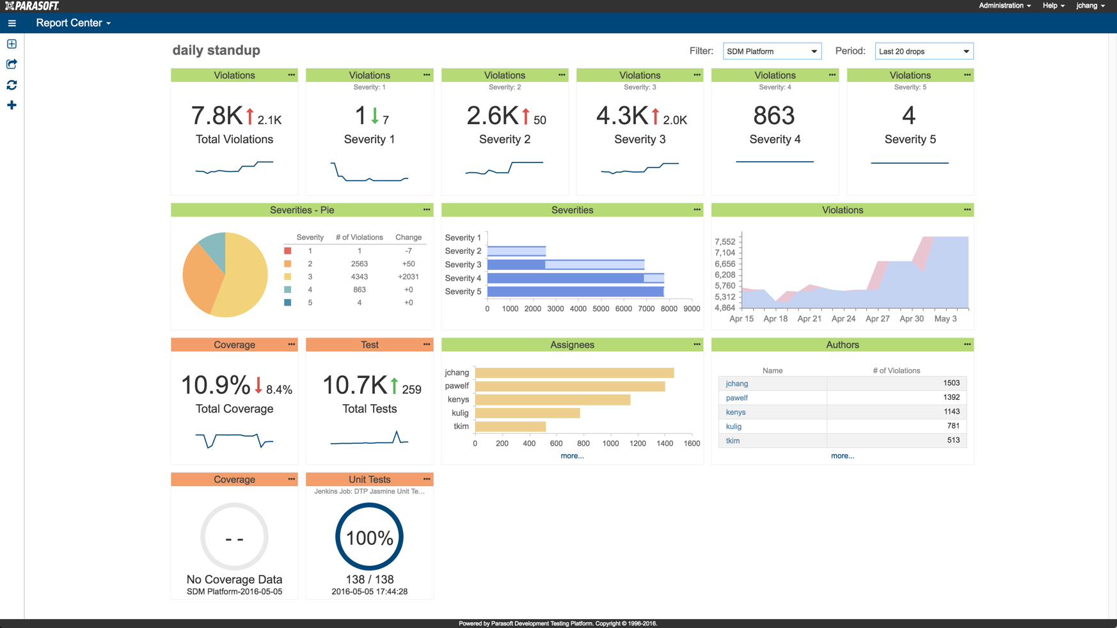Click the Severity 5 bar in Severities chart
Viewport: 1117px width, 628px height.
[576, 292]
